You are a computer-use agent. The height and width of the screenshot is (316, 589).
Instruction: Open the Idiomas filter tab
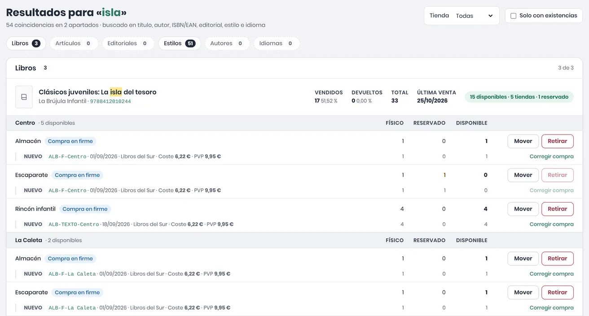click(x=277, y=43)
